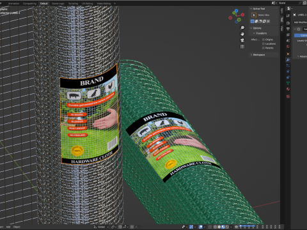Open the Particles properties tab icon
Screen dimensions: 307x230
(288, 66)
